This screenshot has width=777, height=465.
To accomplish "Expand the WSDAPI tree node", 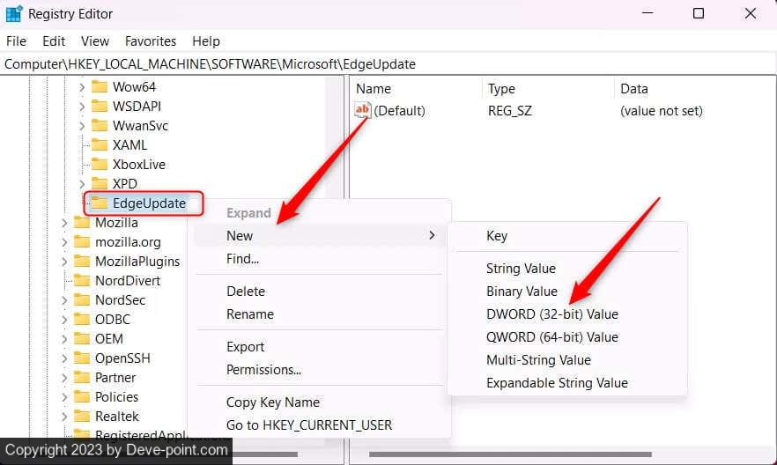I will 82,107.
